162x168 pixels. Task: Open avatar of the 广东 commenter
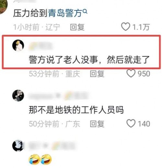pos(18,95)
